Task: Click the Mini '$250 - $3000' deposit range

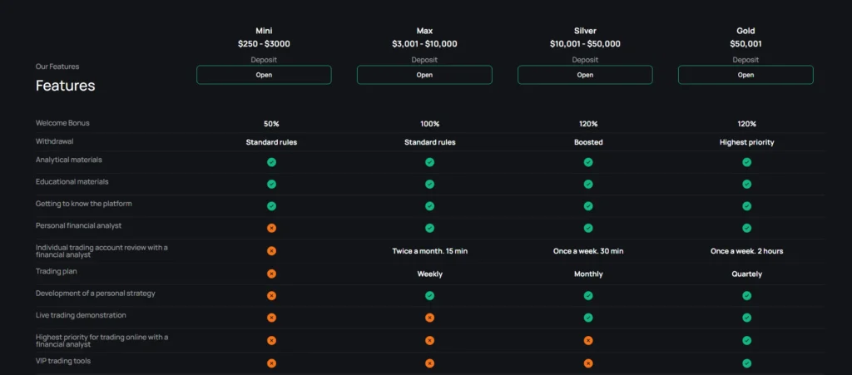Action: 264,44
